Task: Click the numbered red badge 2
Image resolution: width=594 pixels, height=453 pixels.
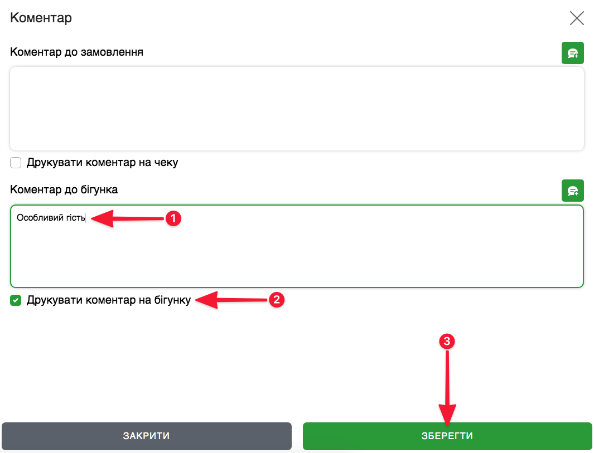Action: click(x=277, y=300)
